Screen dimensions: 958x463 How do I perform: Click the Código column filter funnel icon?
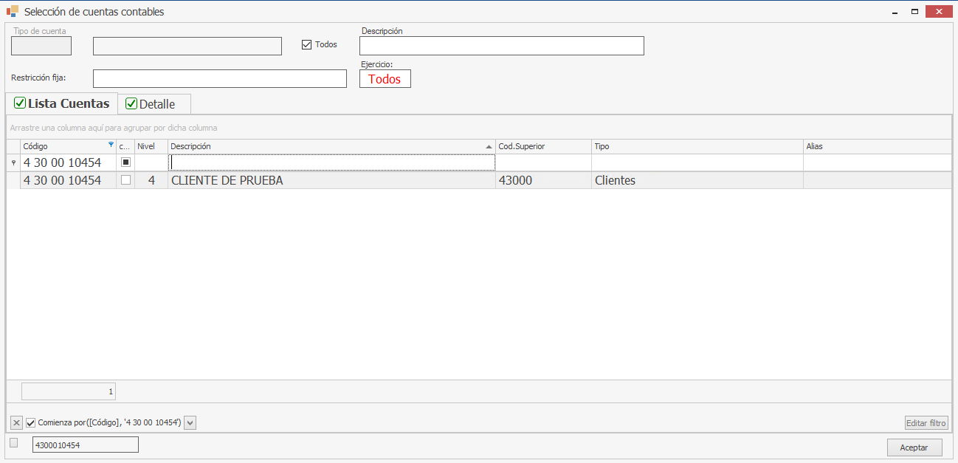point(111,145)
